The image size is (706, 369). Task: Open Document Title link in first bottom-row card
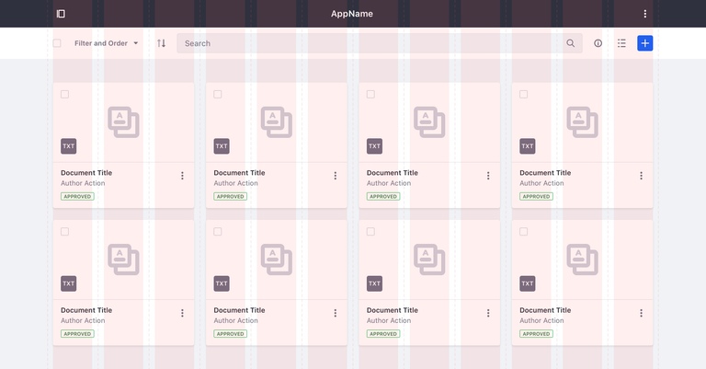point(86,310)
